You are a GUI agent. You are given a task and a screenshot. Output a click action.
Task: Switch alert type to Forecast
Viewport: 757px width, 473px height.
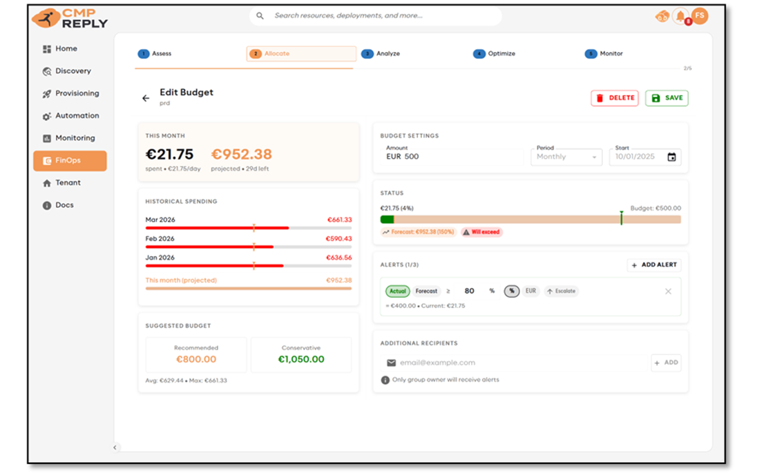(x=426, y=291)
